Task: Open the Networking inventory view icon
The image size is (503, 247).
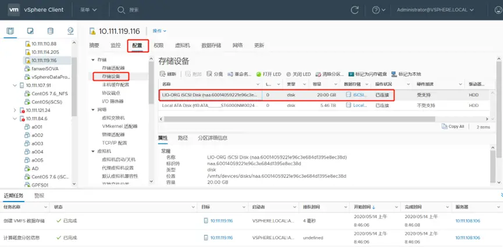Action: pos(70,31)
